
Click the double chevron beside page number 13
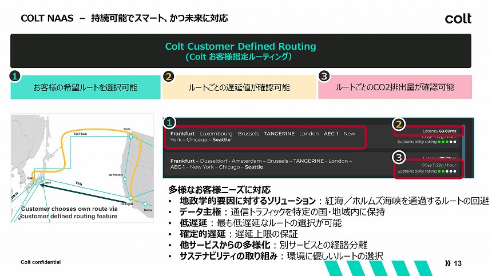tap(448, 263)
